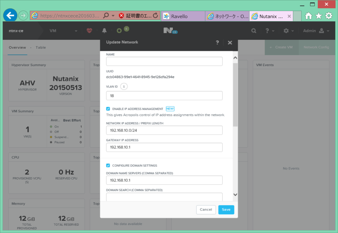This screenshot has height=233, width=338.
Task: Click the Cancel button
Action: 206,210
